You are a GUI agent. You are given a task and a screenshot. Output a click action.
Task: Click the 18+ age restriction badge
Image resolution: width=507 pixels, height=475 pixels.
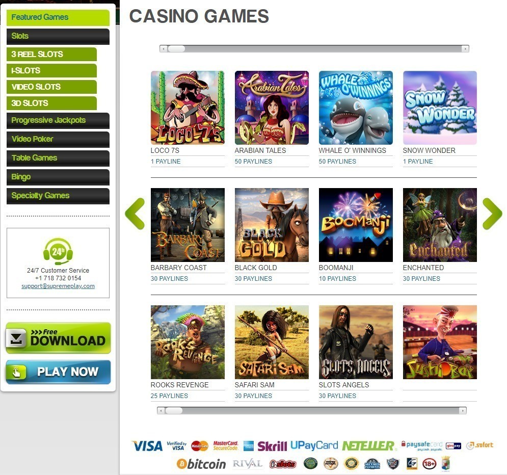(x=429, y=464)
